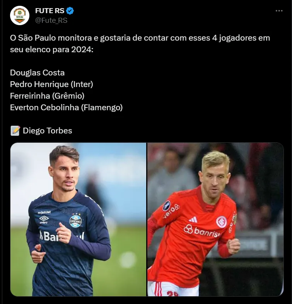Click the blue verified badge
Screen dimensions: 292x304
pos(70,11)
